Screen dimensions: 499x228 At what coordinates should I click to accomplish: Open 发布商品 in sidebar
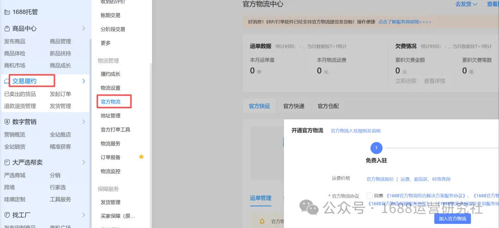tap(15, 41)
